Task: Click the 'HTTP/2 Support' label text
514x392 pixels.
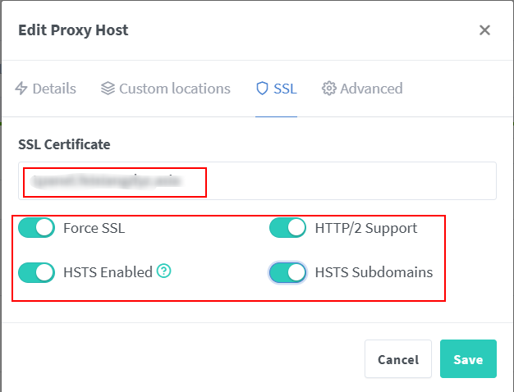Action: tap(365, 228)
